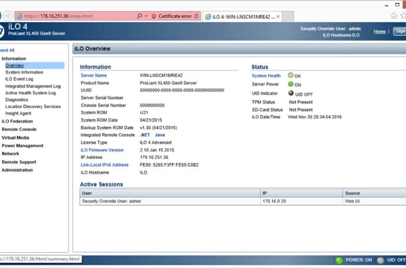406x268 pixels.
Task: Open Insight Agent page
Action: pyautogui.click(x=18, y=113)
